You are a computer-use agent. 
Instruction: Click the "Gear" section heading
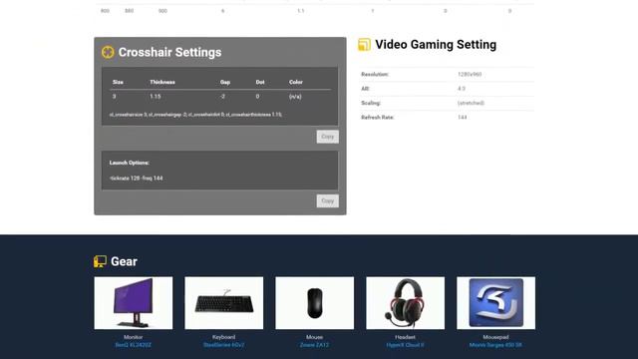click(124, 261)
